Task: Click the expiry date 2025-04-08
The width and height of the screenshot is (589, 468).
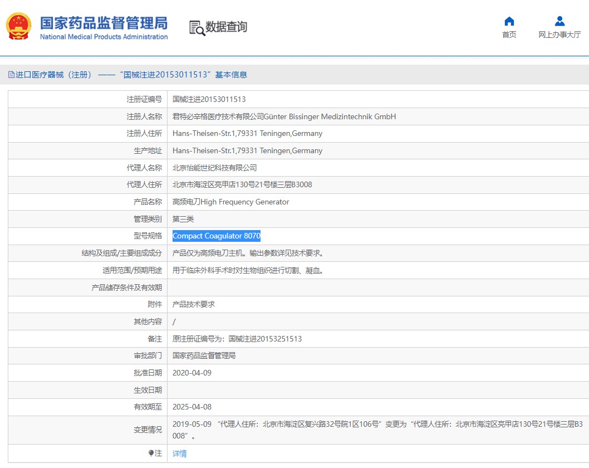Action: 192,407
